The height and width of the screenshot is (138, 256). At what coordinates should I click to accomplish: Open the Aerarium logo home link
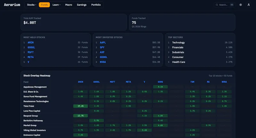coord(12,5)
